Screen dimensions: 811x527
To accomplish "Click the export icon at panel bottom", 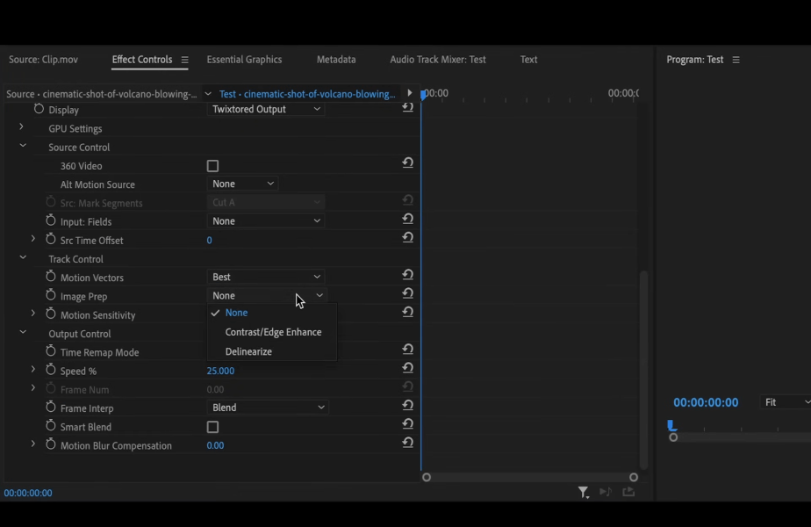I will pos(628,492).
